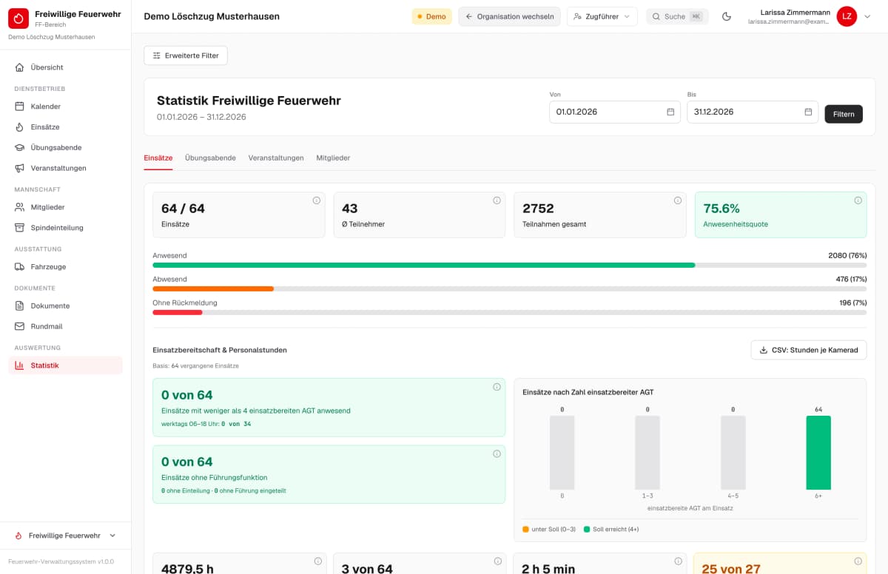The height and width of the screenshot is (574, 888).
Task: Open Übersicht in the sidebar
Action: [65, 67]
